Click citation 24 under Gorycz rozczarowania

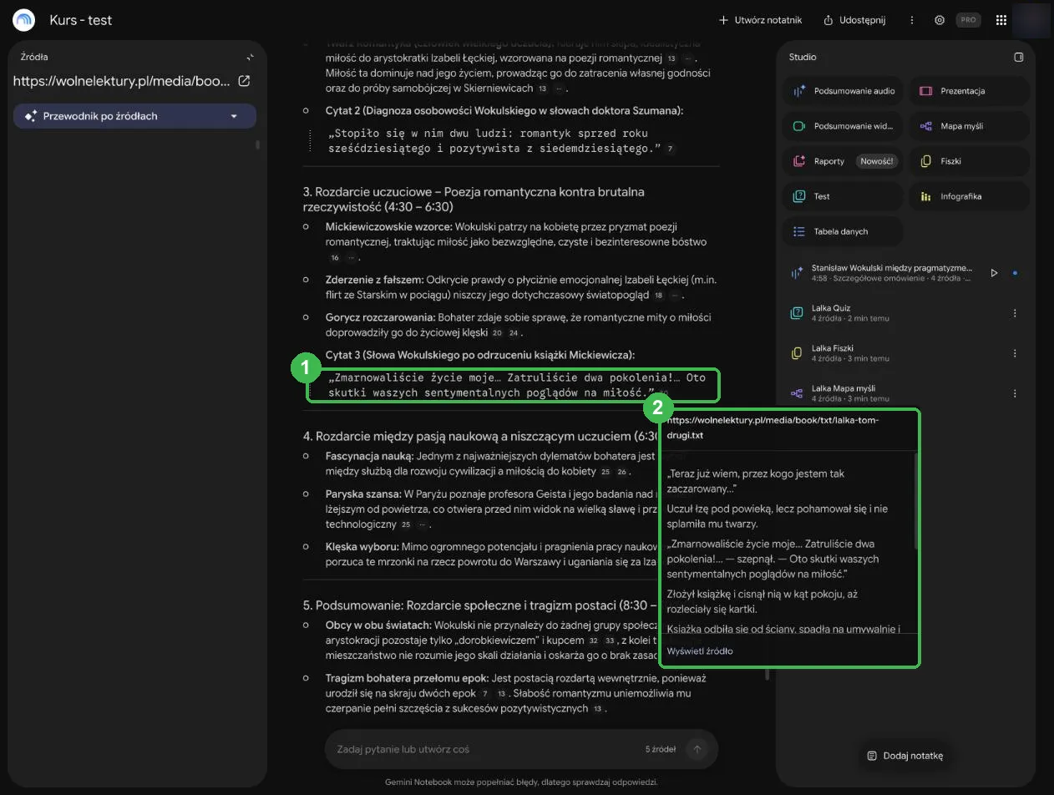[514, 333]
